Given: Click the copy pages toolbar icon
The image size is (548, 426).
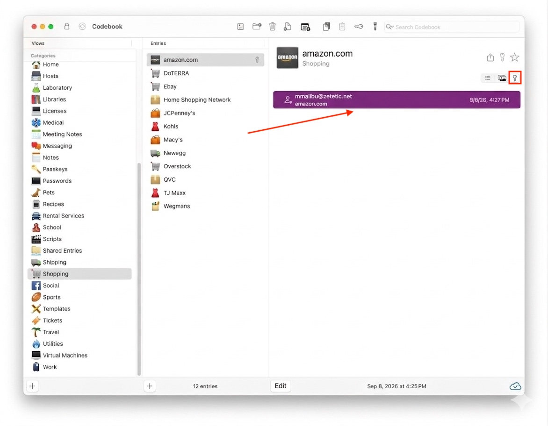Looking at the screenshot, I should tap(326, 27).
